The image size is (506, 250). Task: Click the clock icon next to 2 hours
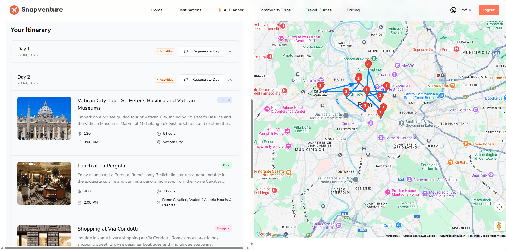point(159,191)
